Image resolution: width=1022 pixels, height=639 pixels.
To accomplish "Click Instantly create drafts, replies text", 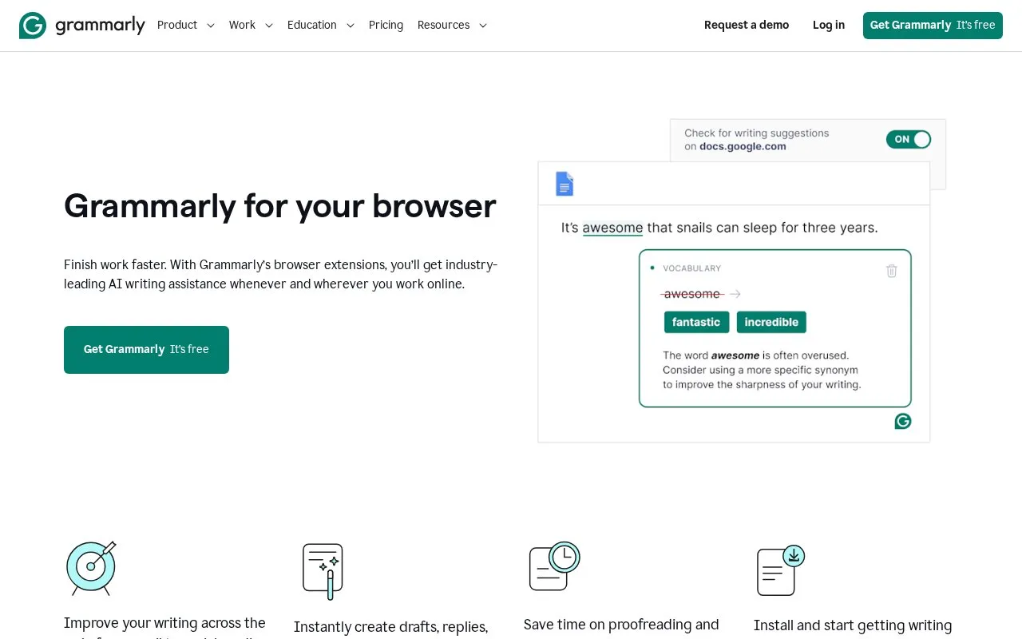I will [x=391, y=627].
